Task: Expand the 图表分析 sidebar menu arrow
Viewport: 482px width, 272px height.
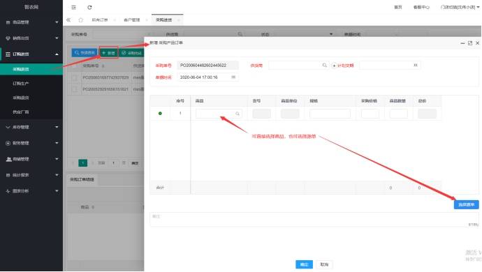Action: click(57, 191)
